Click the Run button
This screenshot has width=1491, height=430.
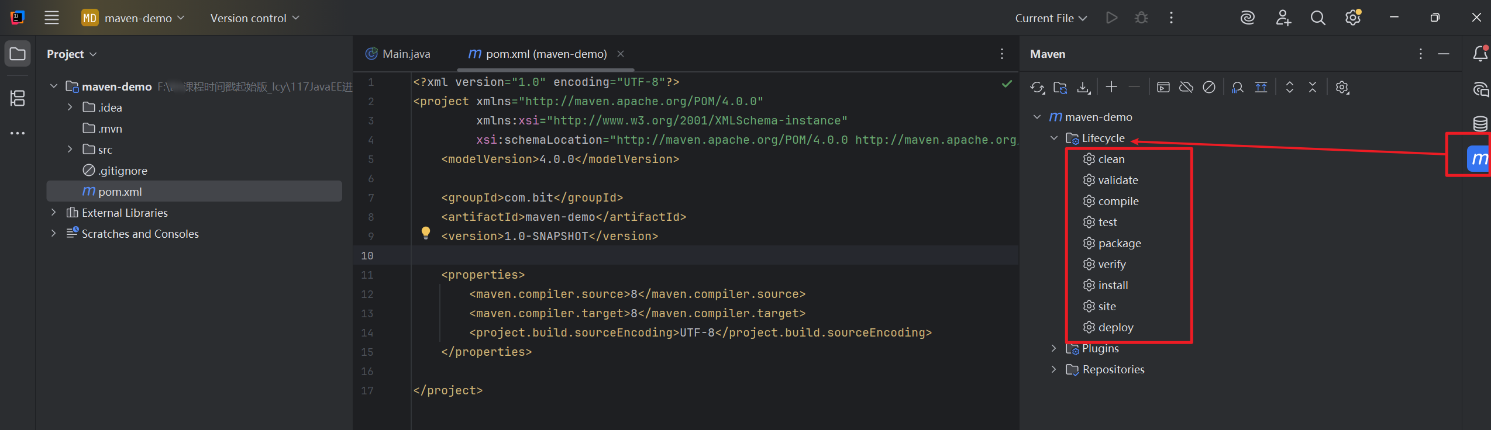click(1111, 18)
